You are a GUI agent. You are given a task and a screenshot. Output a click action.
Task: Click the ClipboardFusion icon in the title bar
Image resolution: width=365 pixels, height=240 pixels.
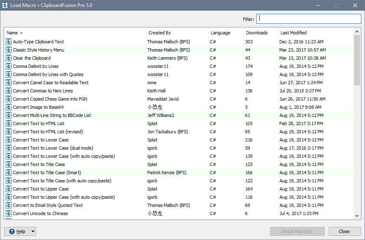(x=5, y=5)
